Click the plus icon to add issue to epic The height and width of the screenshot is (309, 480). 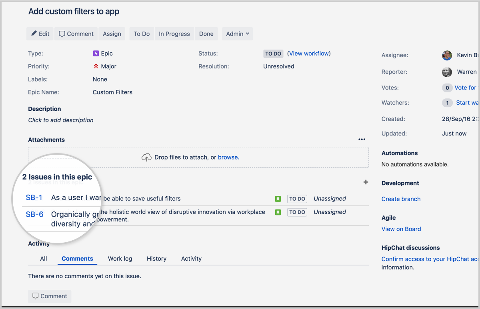coord(366,182)
